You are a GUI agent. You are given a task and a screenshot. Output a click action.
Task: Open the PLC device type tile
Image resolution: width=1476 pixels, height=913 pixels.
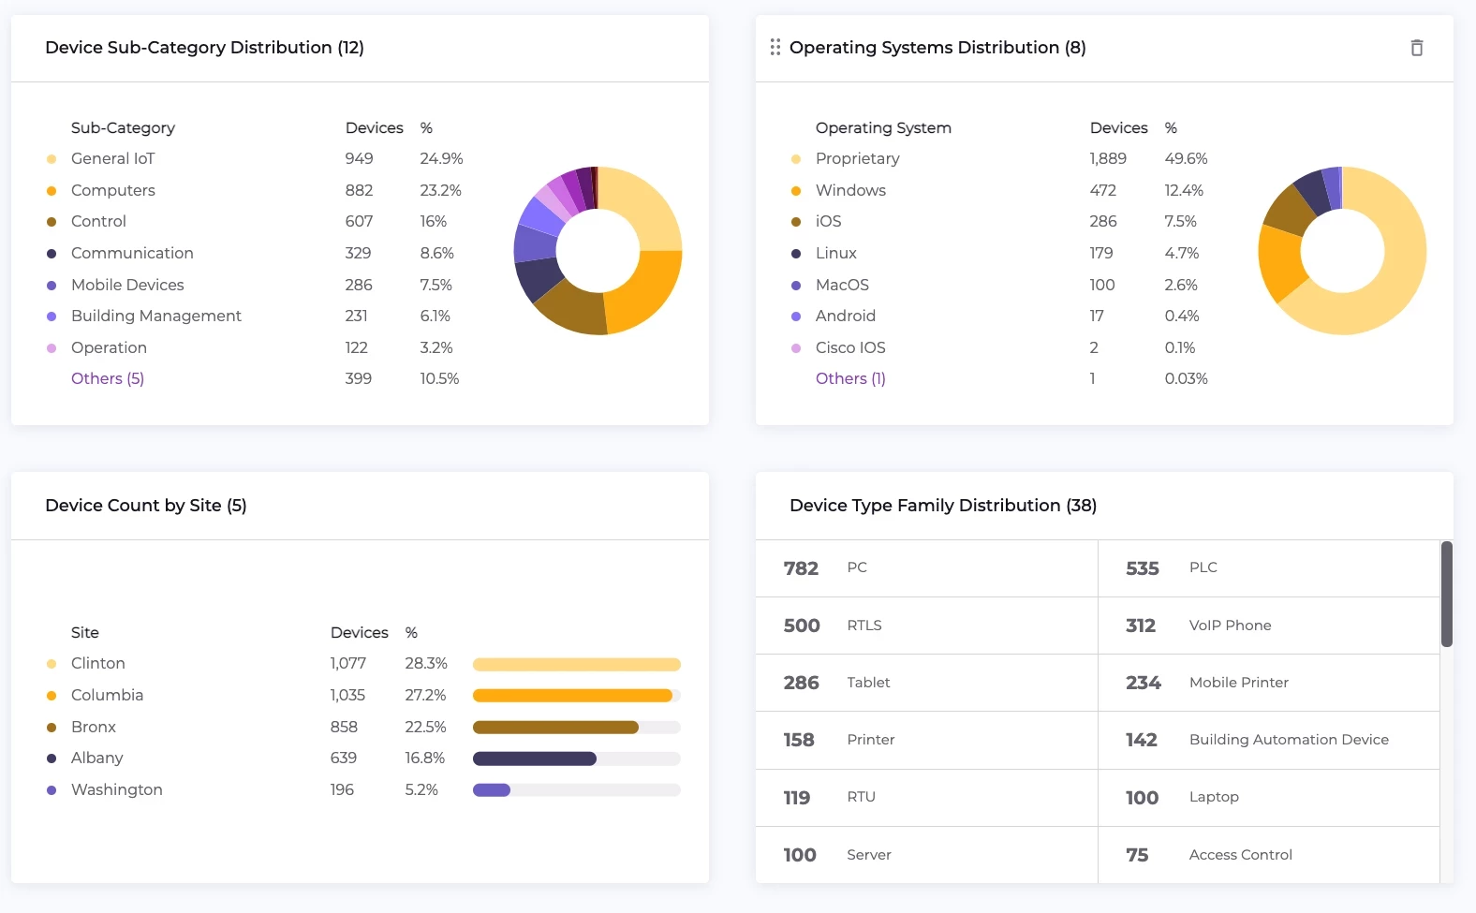click(x=1267, y=568)
